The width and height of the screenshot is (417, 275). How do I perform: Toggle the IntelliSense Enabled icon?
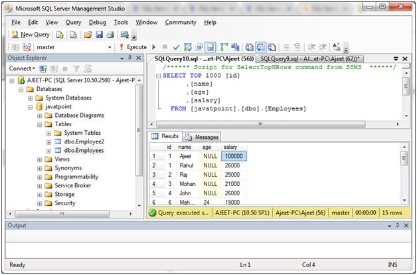[x=210, y=47]
